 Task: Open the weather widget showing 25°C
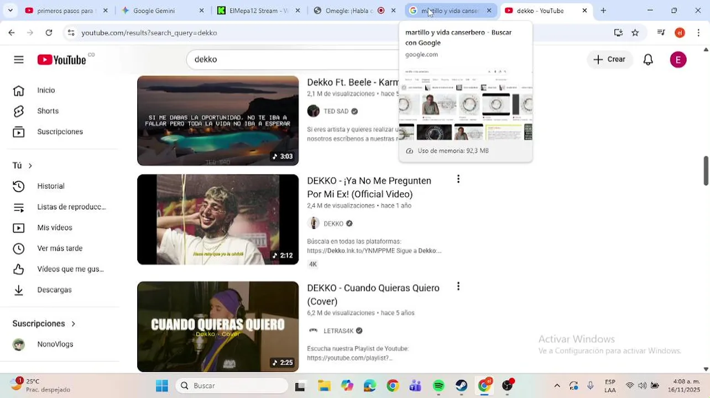(41, 385)
